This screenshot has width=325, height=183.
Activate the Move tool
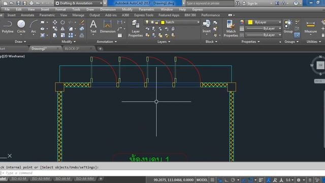point(55,22)
